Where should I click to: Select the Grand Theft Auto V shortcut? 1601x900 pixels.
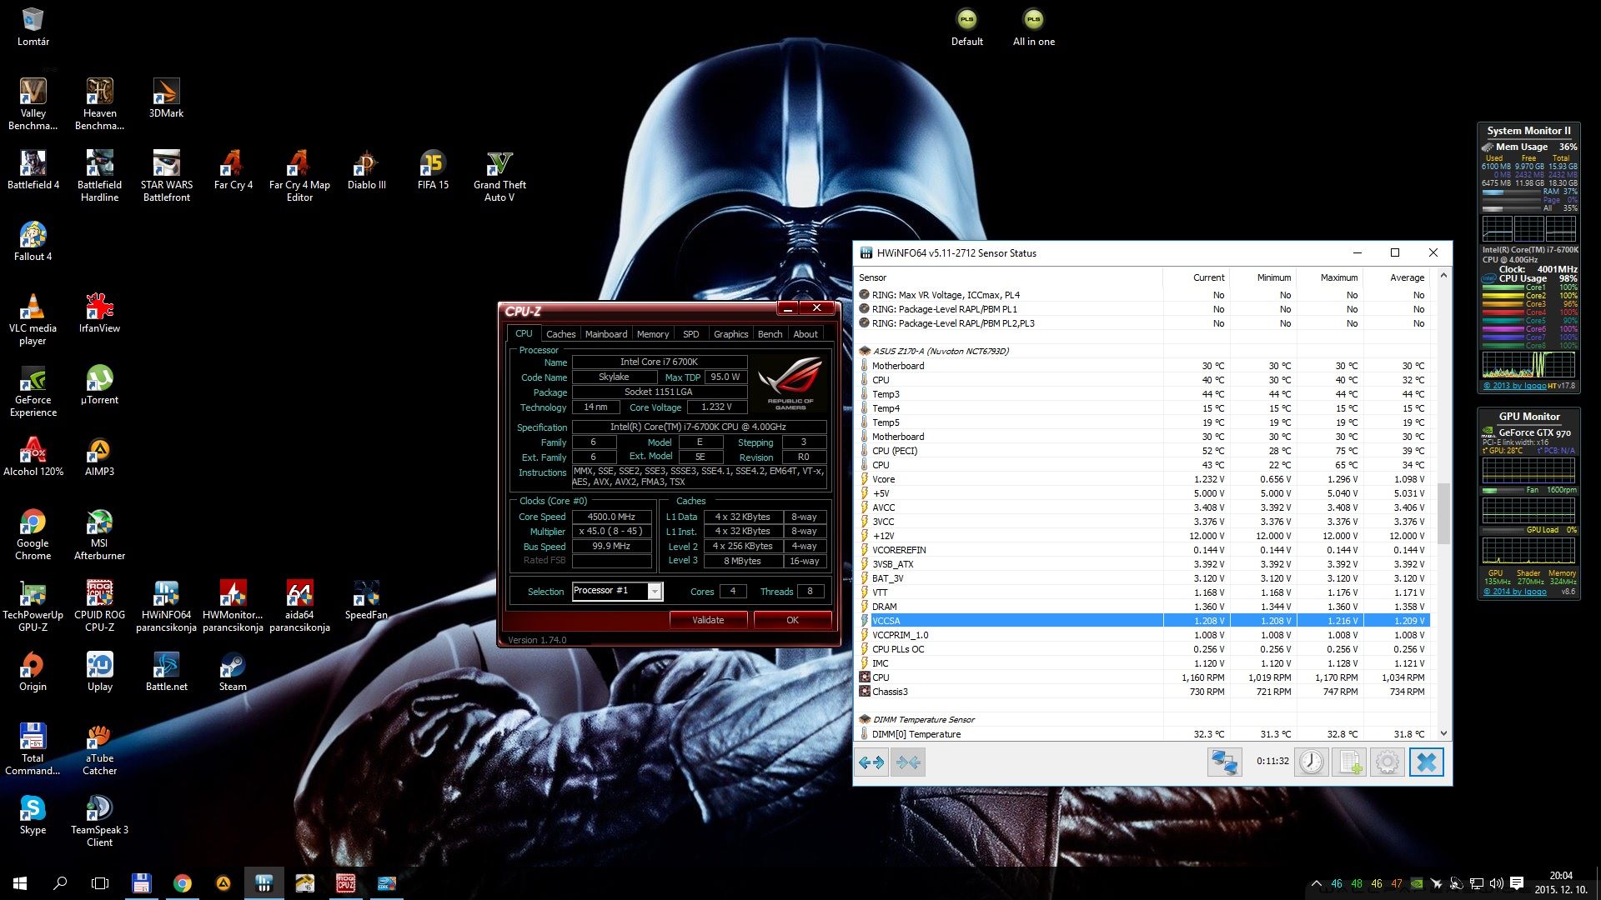coord(499,176)
